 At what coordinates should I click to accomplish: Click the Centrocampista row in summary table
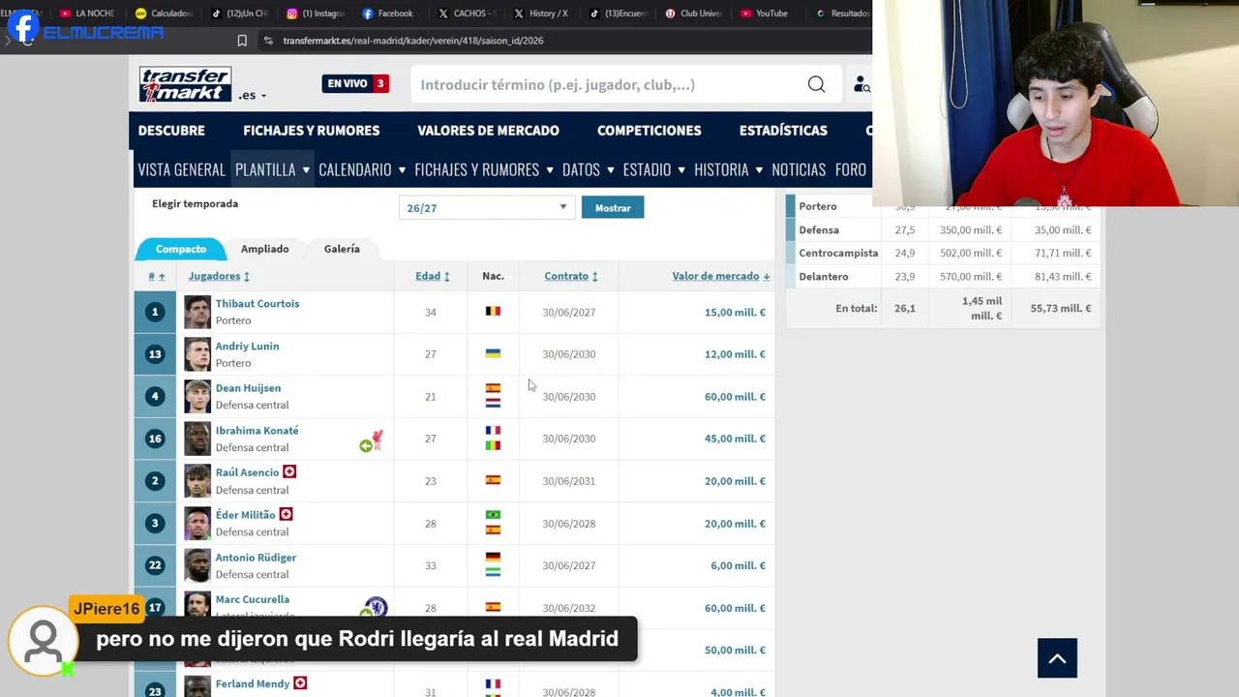coord(943,253)
